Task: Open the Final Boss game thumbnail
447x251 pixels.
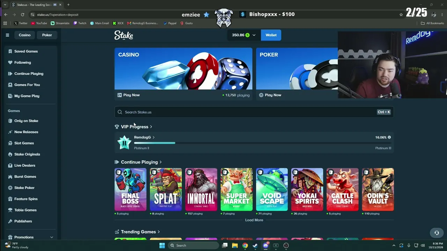Action: point(130,189)
